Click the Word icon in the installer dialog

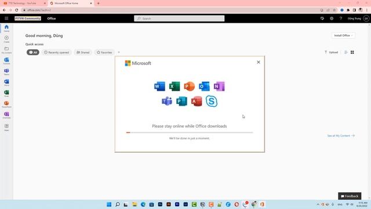(x=160, y=87)
